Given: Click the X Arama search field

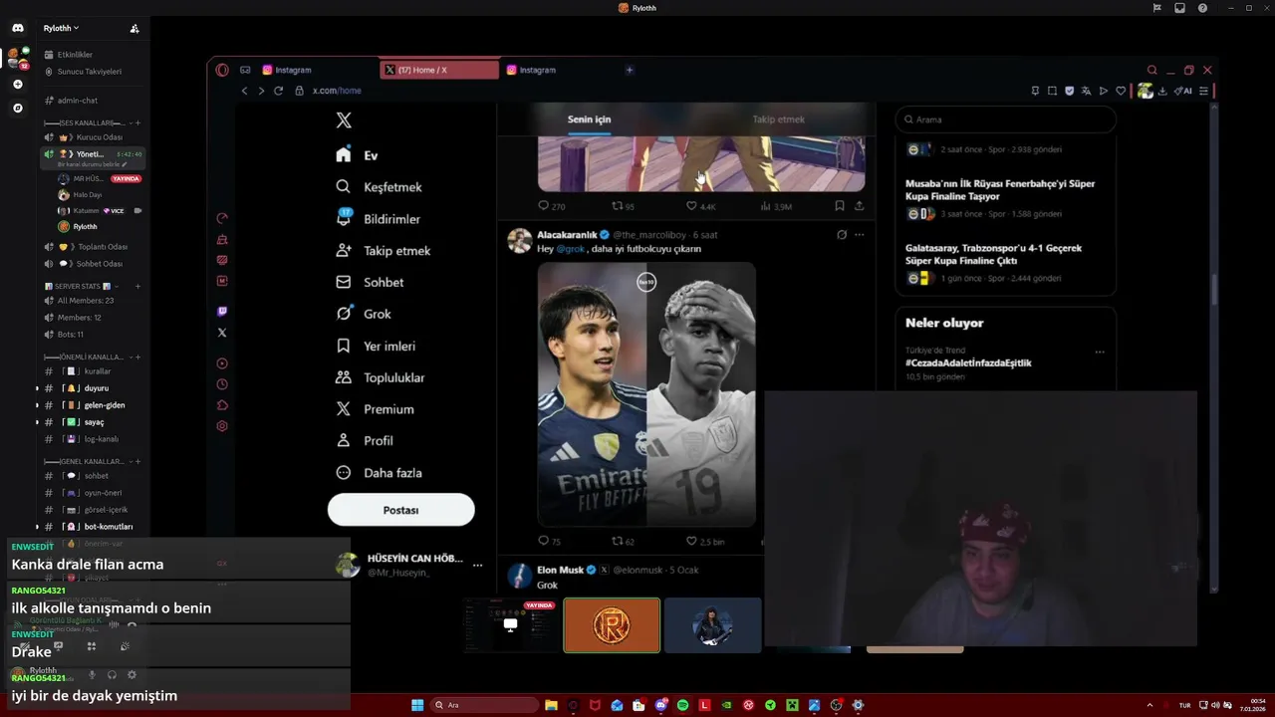Looking at the screenshot, I should 1005,119.
